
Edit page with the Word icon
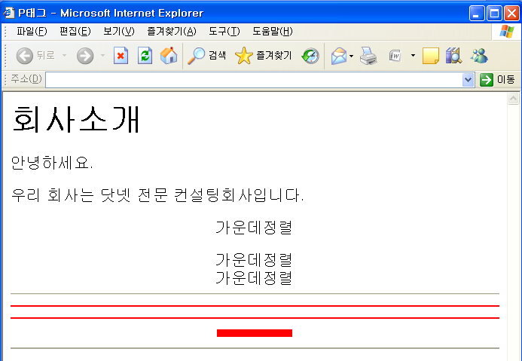[395, 56]
